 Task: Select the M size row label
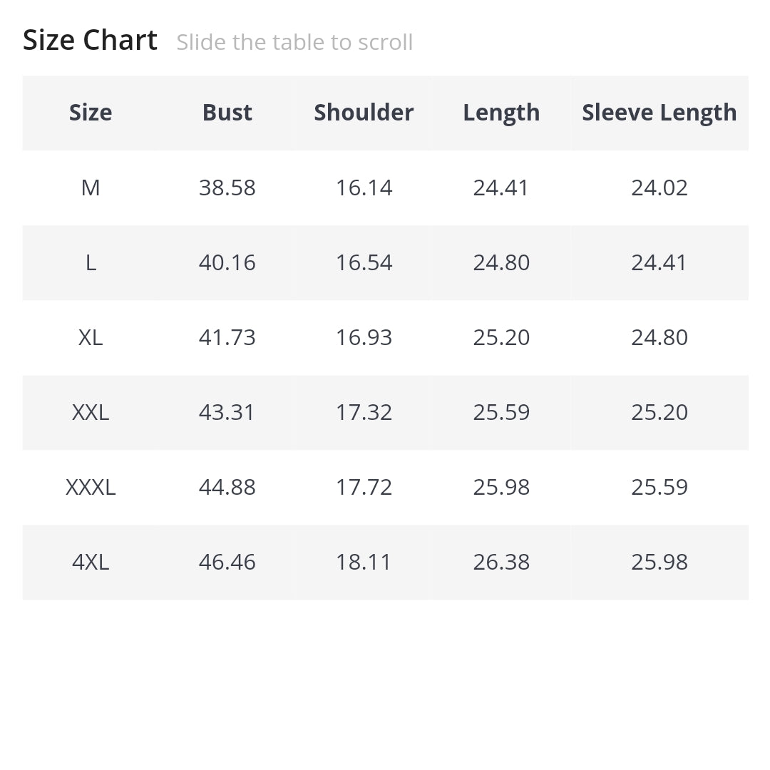[x=91, y=188]
